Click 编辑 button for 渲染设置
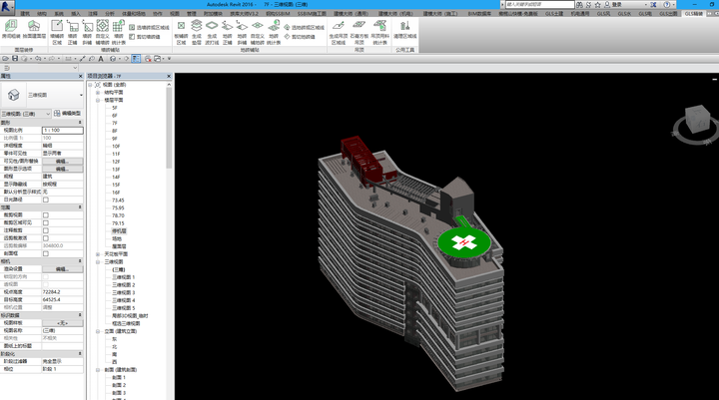The width and height of the screenshot is (719, 400). [x=62, y=269]
